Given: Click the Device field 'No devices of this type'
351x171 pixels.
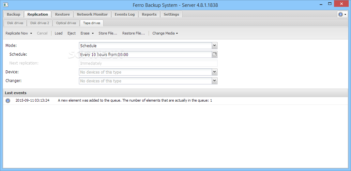Looking at the screenshot, I should 145,72.
